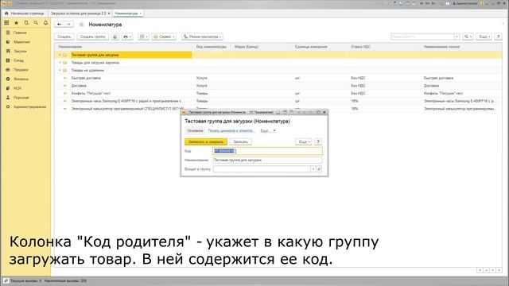Sort by Вид номенклатуры column header

tap(212, 47)
